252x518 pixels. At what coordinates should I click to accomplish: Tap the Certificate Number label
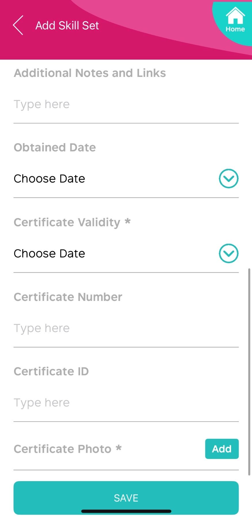click(68, 297)
